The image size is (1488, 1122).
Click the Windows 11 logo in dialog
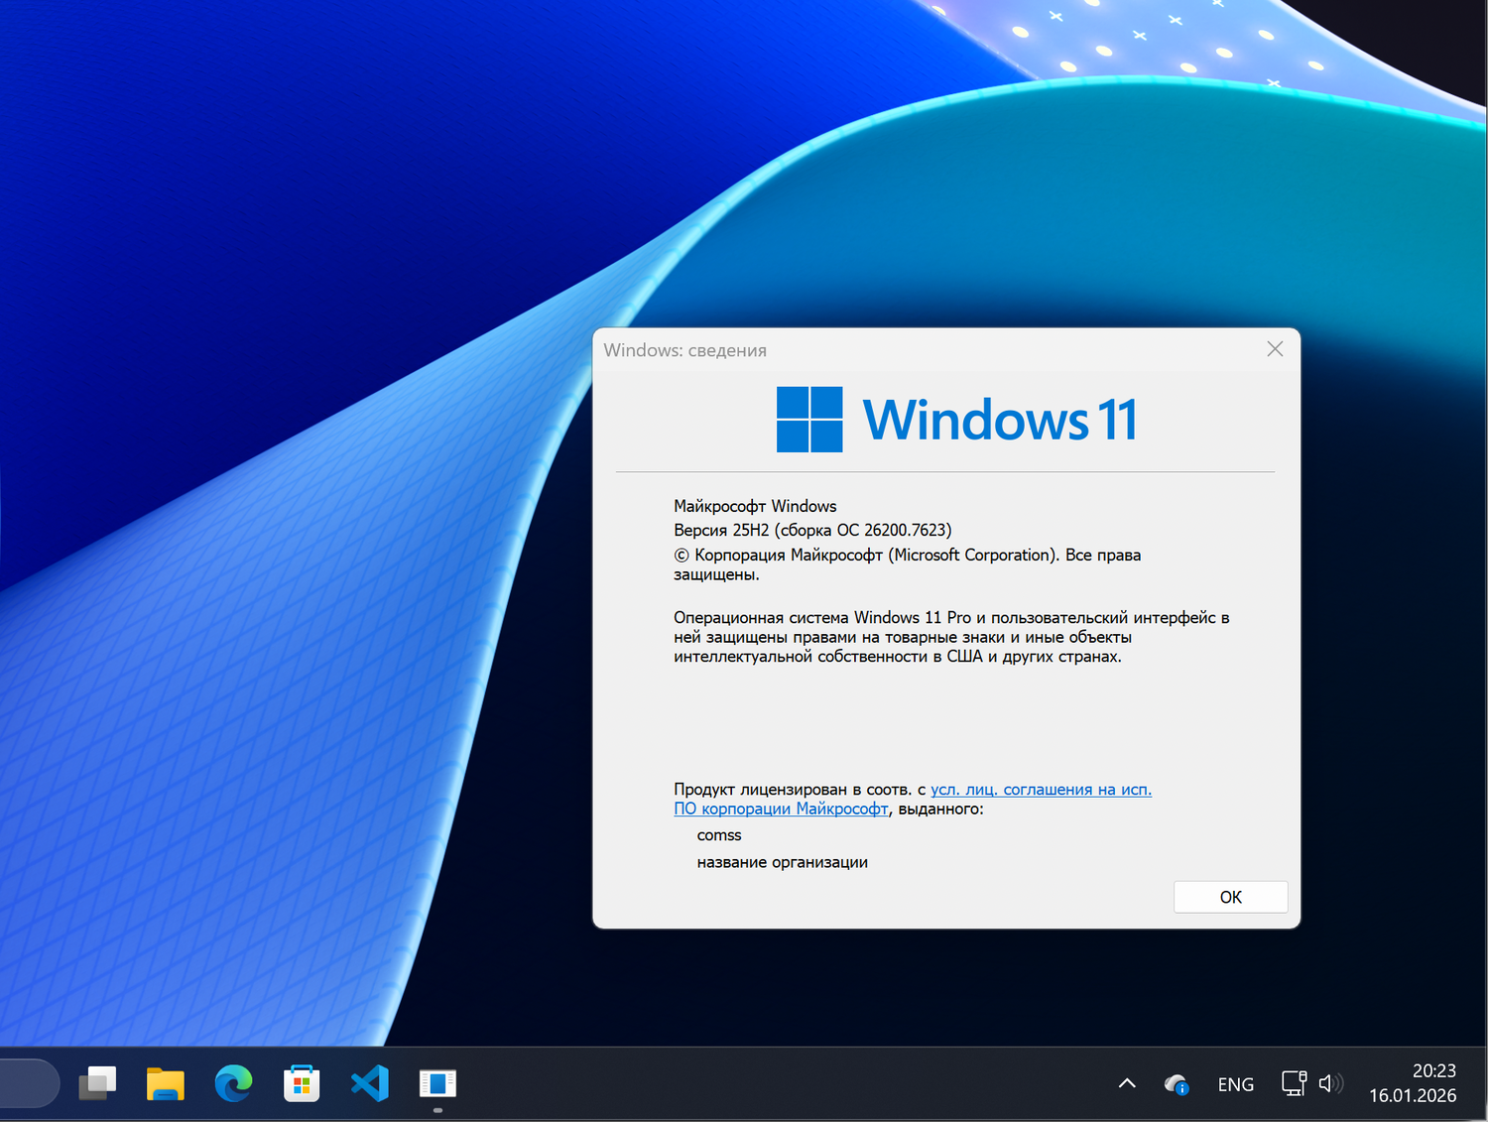pyautogui.click(x=809, y=420)
